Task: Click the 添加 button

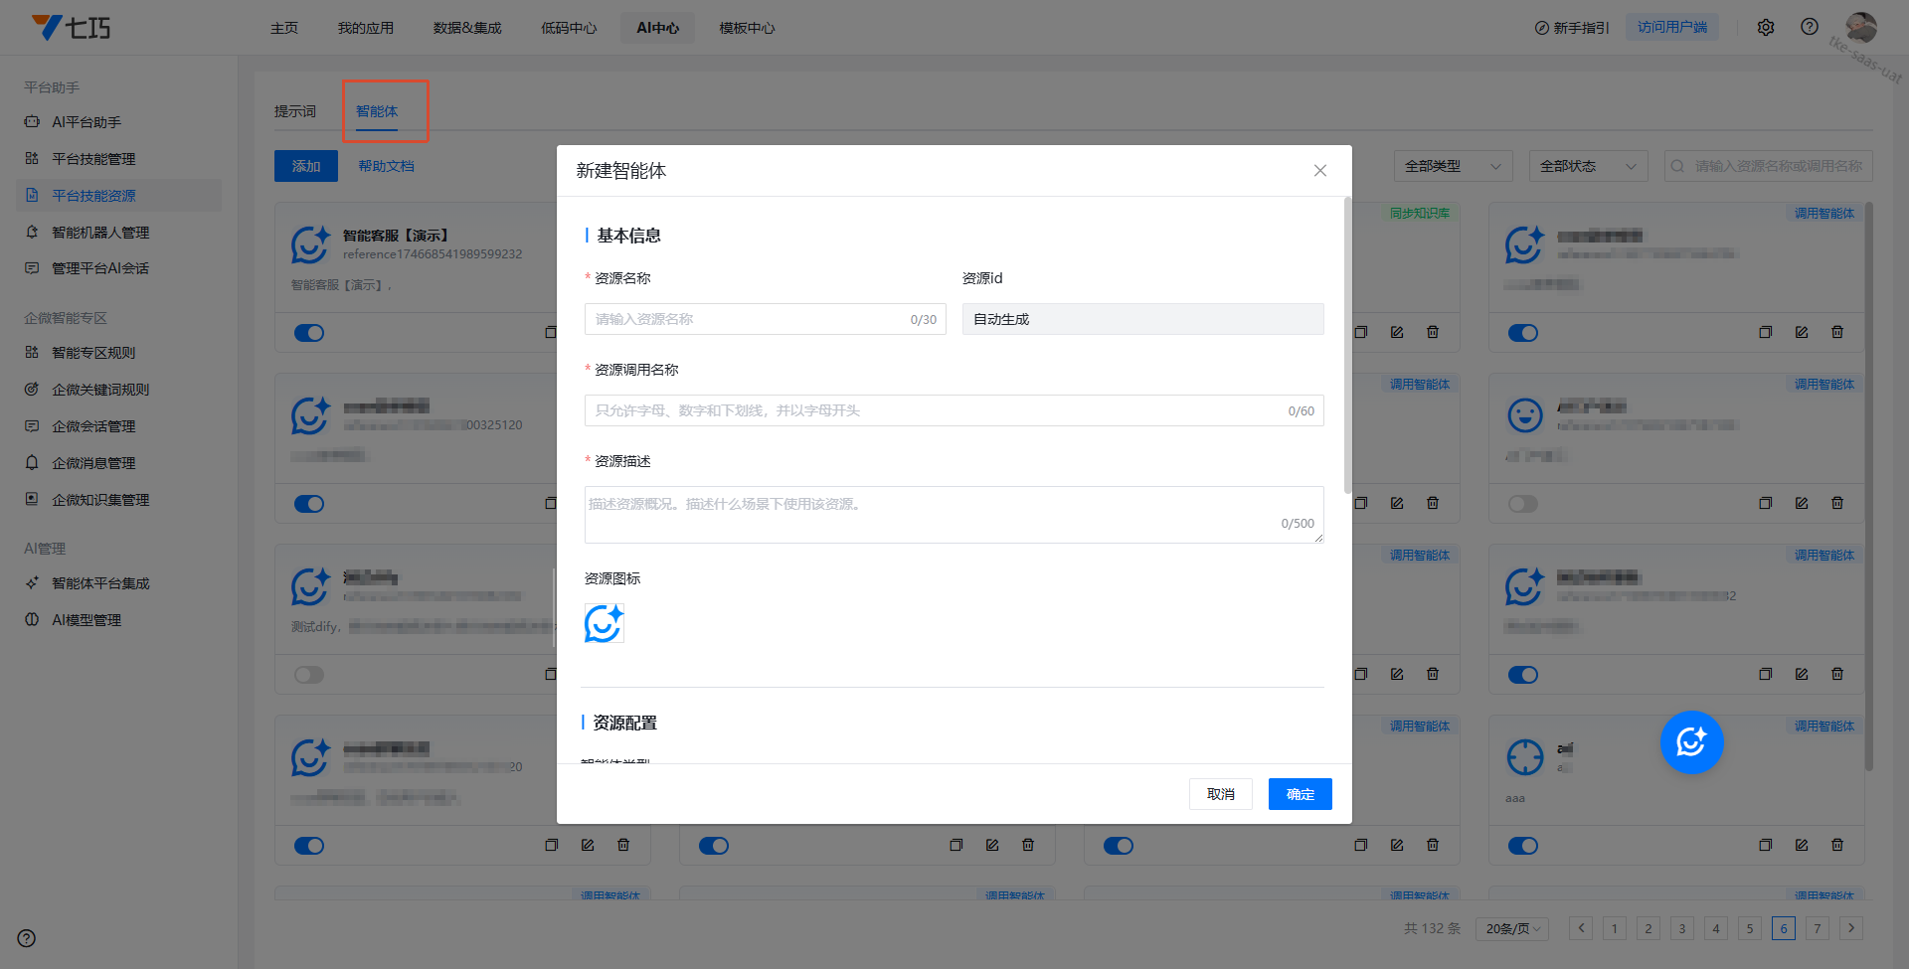Action: click(x=306, y=166)
